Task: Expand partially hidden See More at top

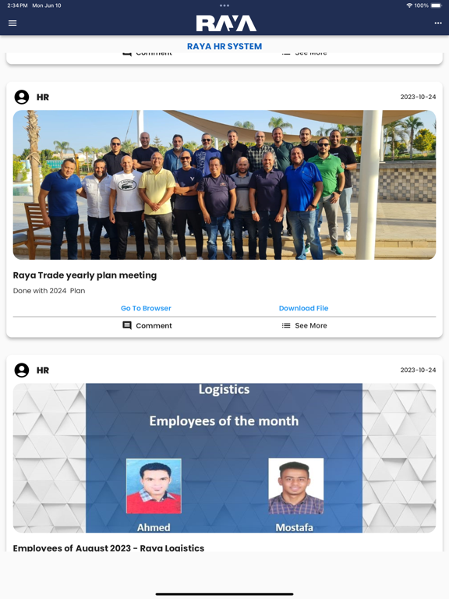Action: click(x=304, y=54)
